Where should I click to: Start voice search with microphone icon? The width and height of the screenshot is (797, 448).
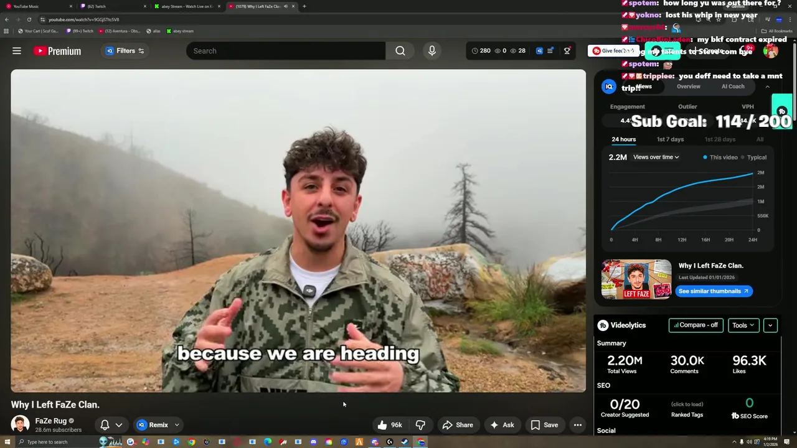[x=432, y=51]
